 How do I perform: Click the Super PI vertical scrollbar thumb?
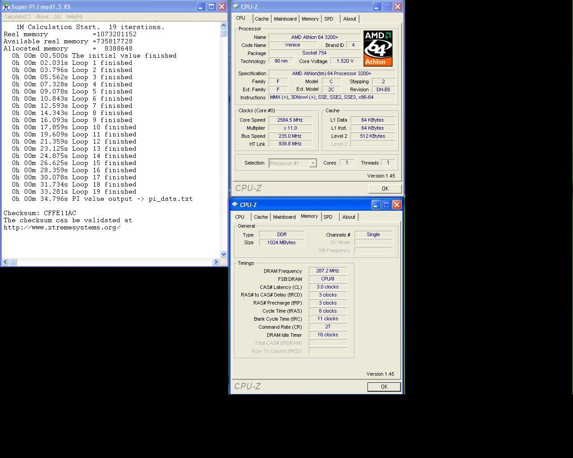click(x=224, y=33)
